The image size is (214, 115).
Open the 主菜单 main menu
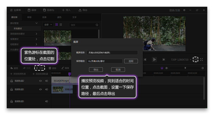coord(15,10)
